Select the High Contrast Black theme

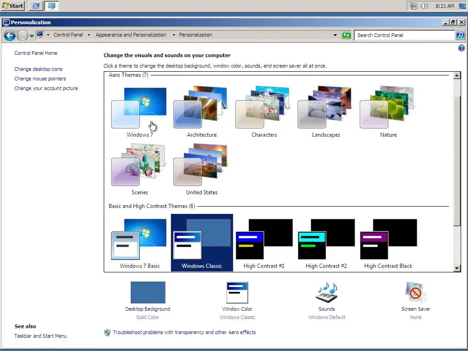pyautogui.click(x=388, y=243)
